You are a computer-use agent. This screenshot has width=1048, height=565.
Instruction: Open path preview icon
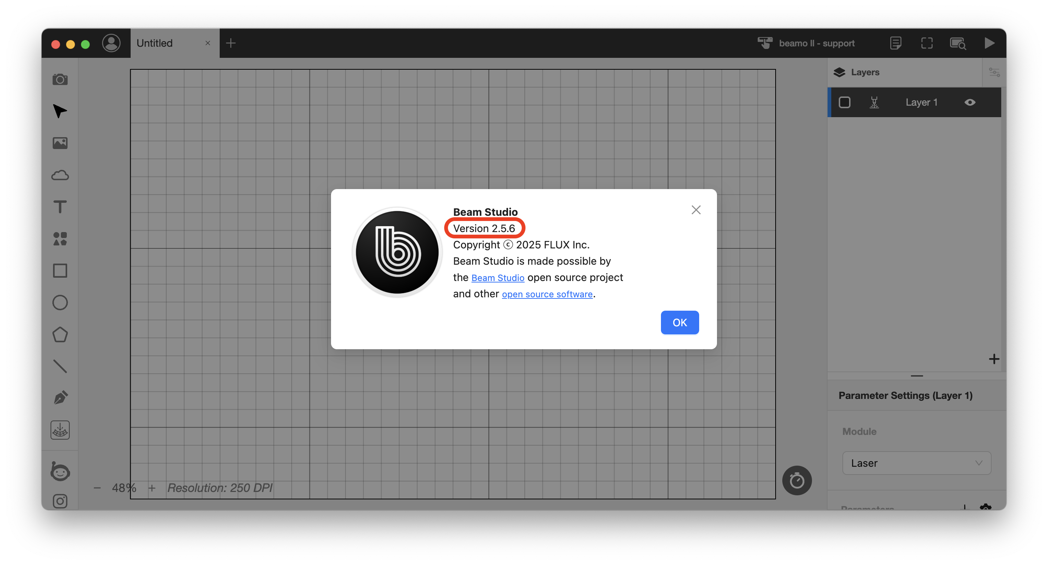click(x=958, y=43)
